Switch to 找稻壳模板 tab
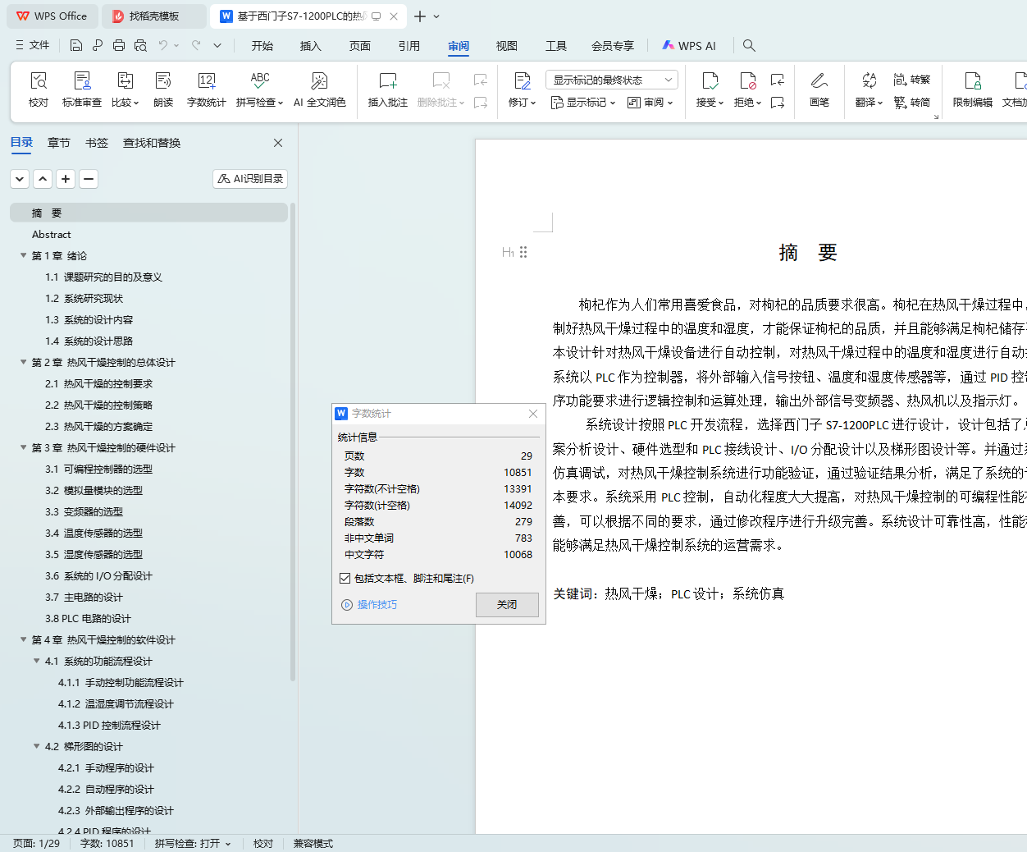Viewport: 1027px width, 852px height. pyautogui.click(x=153, y=16)
